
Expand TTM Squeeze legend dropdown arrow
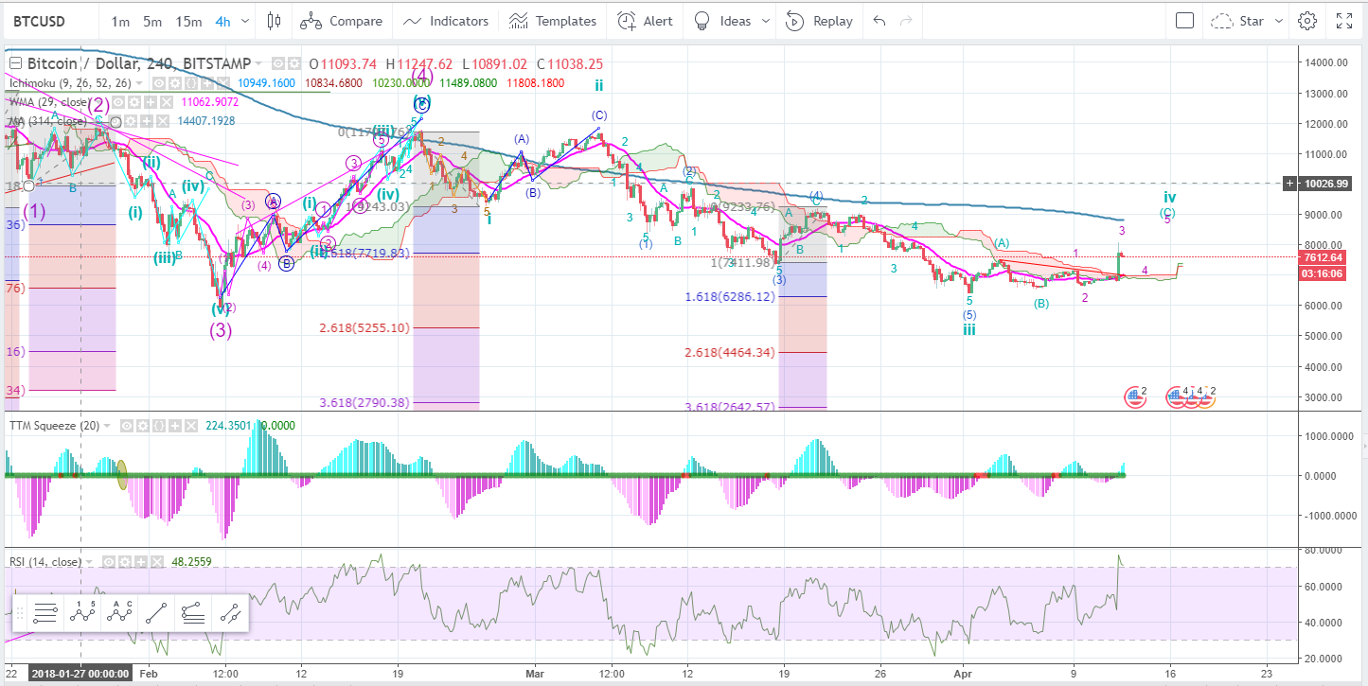[x=107, y=426]
